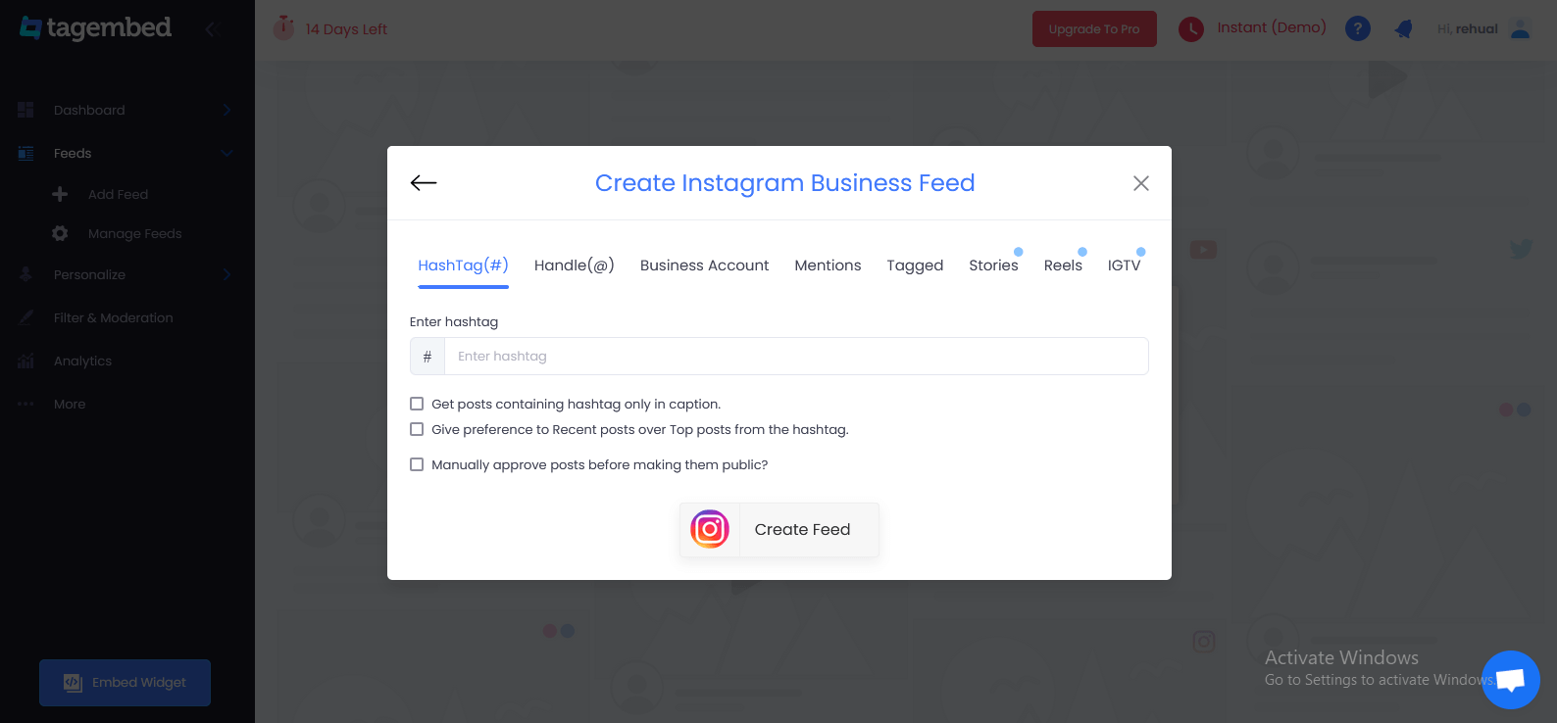The height and width of the screenshot is (723, 1557).
Task: Open notifications megaphone icon
Action: (1404, 28)
